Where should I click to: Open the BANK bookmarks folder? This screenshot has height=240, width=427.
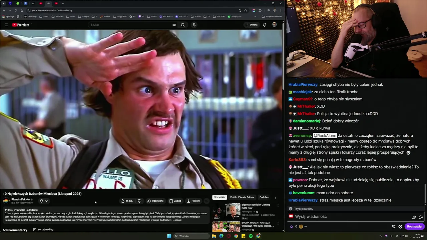44,16
